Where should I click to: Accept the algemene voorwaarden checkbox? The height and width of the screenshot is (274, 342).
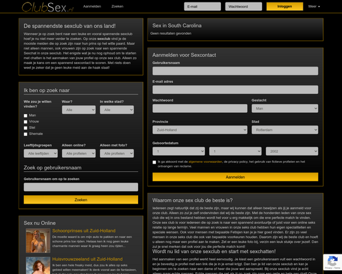[x=154, y=162]
